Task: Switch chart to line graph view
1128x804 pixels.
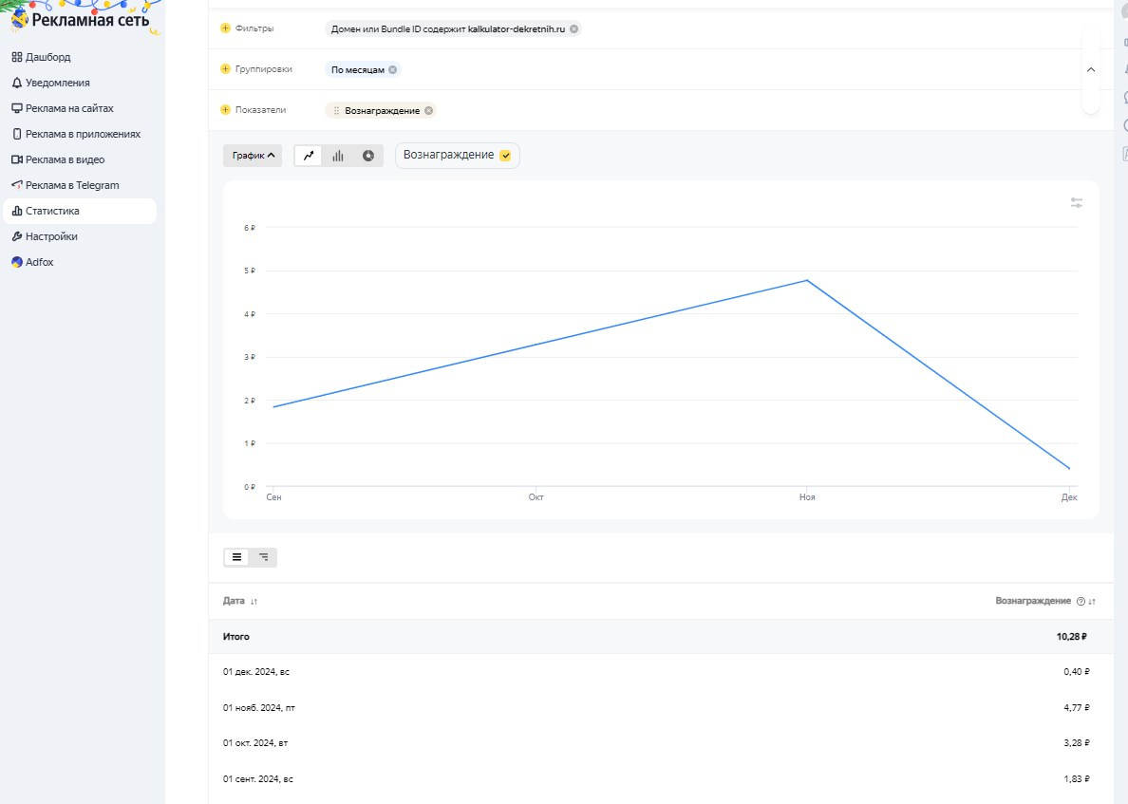Action: 308,156
